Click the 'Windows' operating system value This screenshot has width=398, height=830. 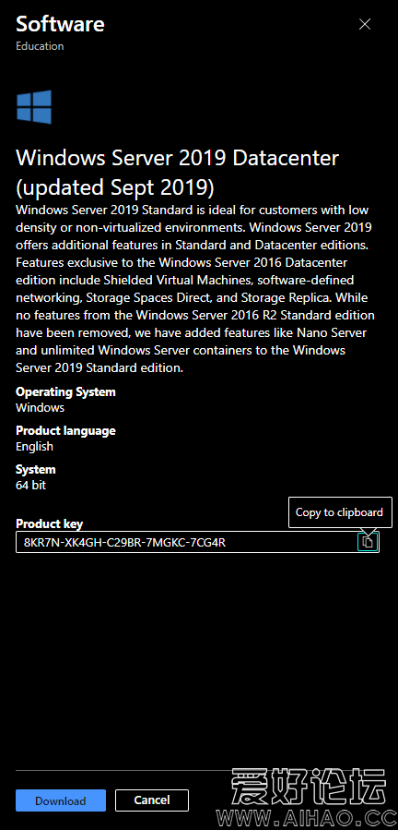click(x=41, y=407)
